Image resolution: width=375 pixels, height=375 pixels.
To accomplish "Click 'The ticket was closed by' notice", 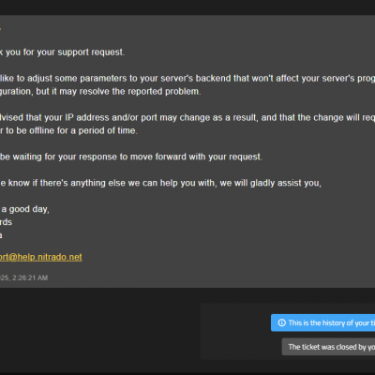I will [328, 347].
